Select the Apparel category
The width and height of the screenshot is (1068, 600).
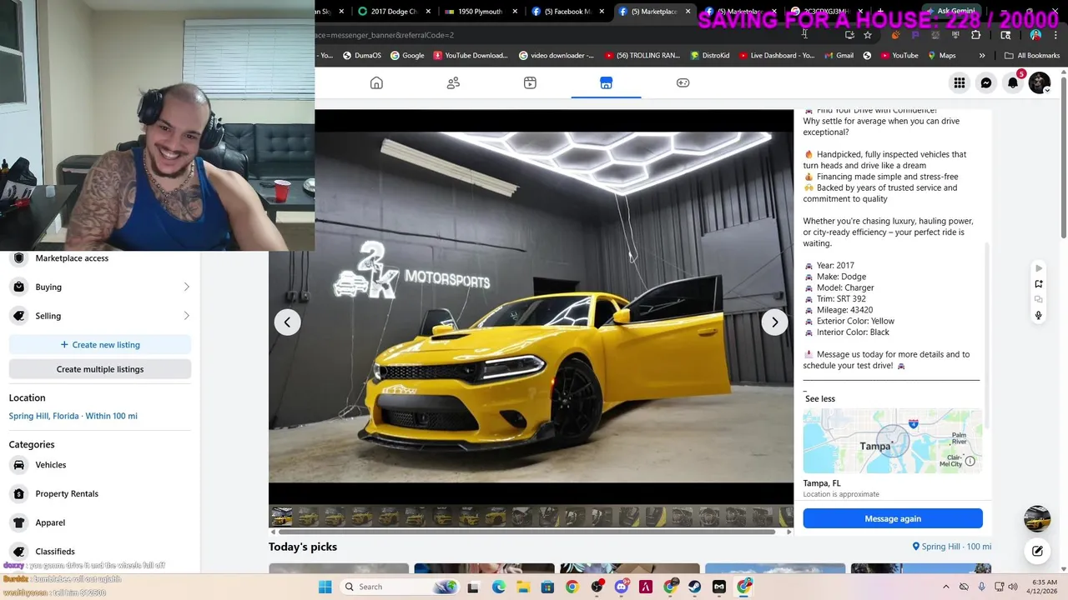pyautogui.click(x=100, y=522)
